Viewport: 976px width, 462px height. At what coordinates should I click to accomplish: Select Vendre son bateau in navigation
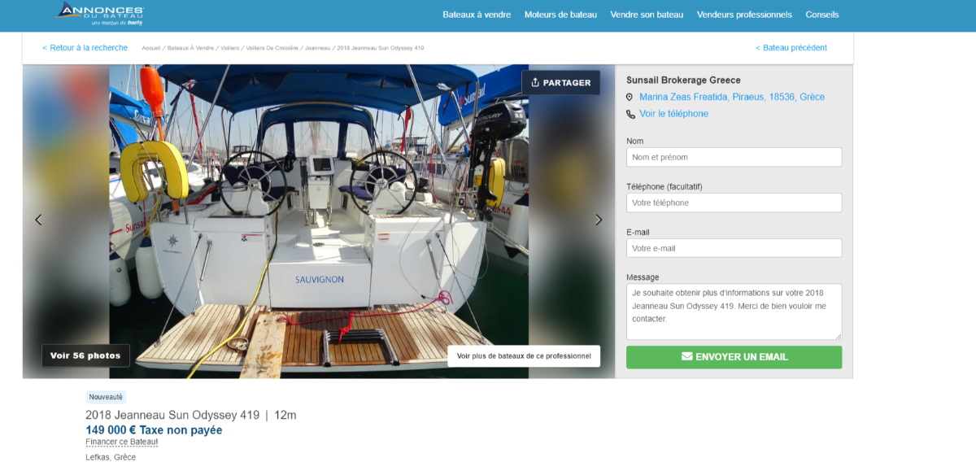[x=647, y=15]
